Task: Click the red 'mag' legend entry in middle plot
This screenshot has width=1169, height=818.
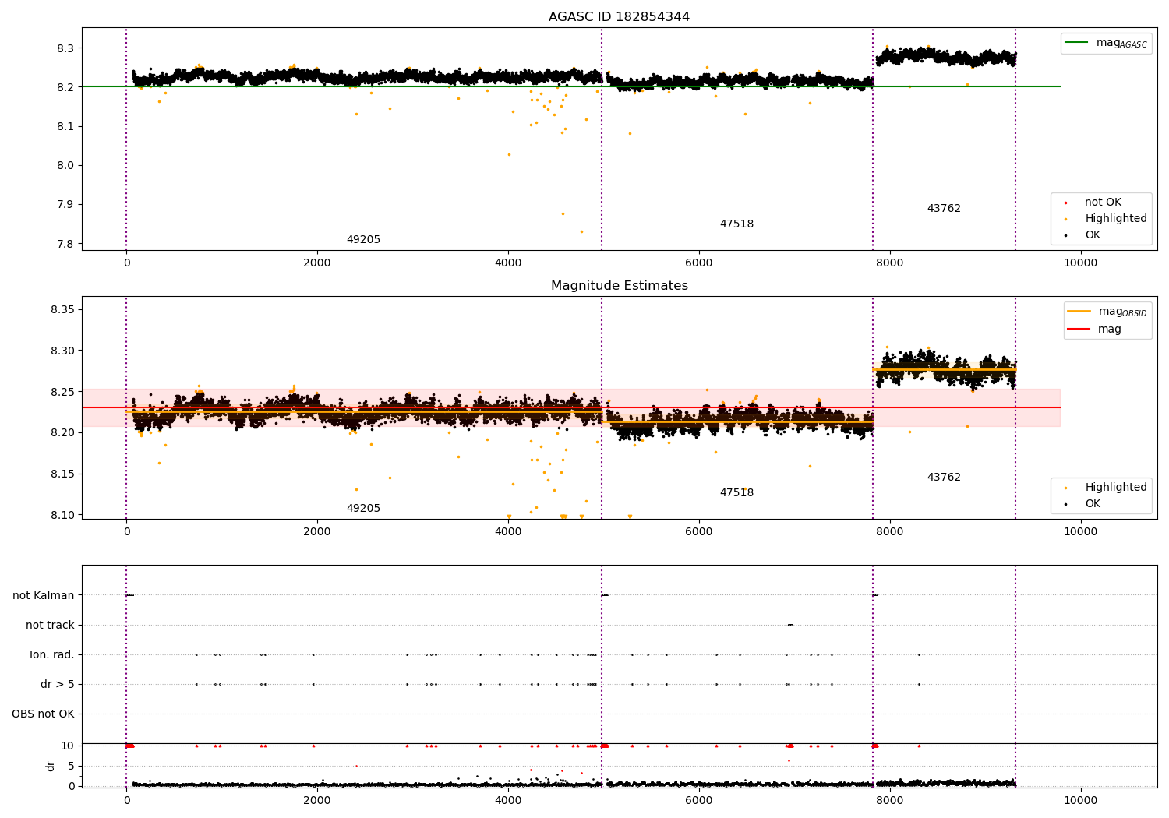Action: point(1094,330)
